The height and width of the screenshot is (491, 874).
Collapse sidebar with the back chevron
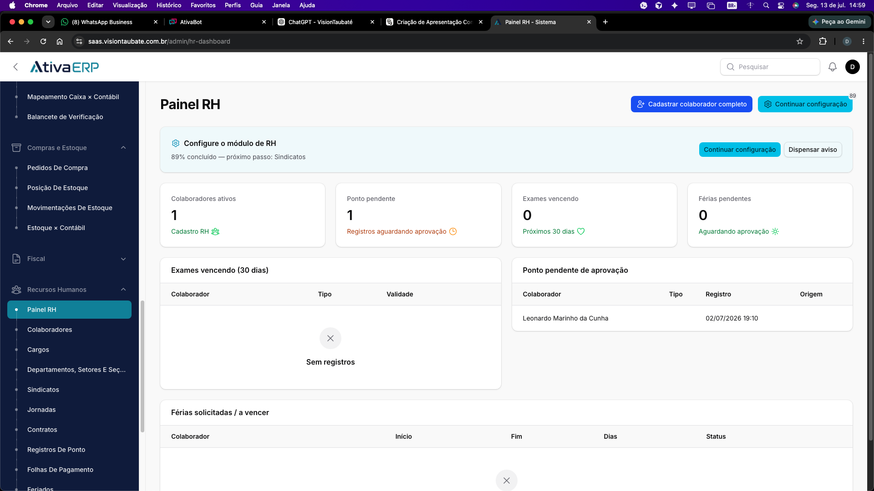(15, 67)
